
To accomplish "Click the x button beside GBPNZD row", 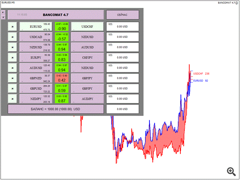I will click(12, 78).
